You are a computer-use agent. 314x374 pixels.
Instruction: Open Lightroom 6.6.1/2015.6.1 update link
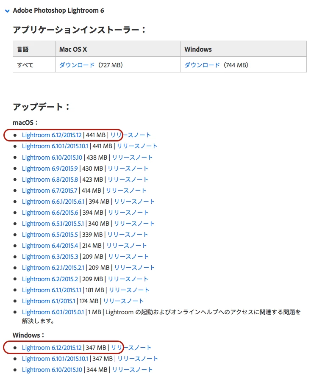tap(53, 202)
